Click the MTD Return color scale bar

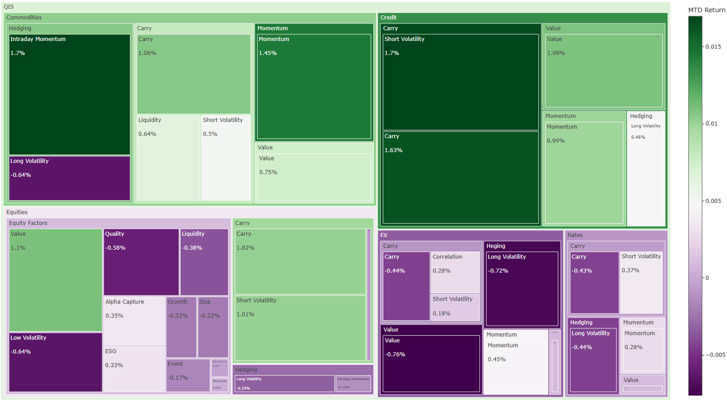695,205
